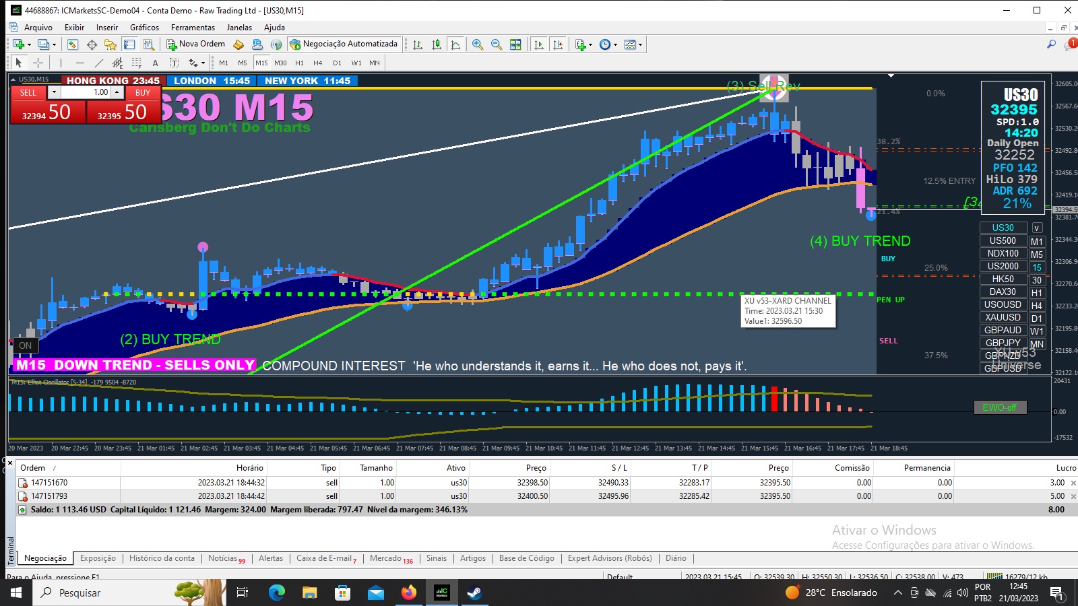Toggle the EWO-off oscillator button
The image size is (1078, 606).
click(x=1000, y=407)
